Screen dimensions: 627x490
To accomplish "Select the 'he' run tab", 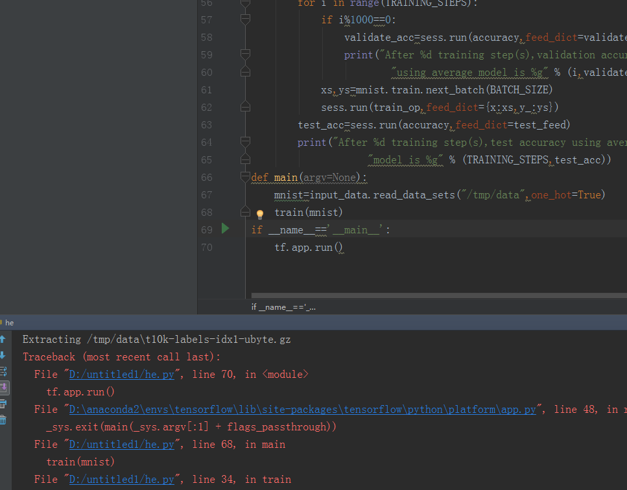I will click(8, 323).
